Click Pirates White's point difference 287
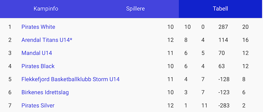263x112 pixels. (x=223, y=27)
